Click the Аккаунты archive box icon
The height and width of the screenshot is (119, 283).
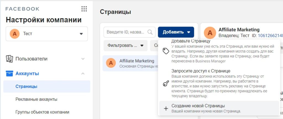pyautogui.click(x=9, y=74)
